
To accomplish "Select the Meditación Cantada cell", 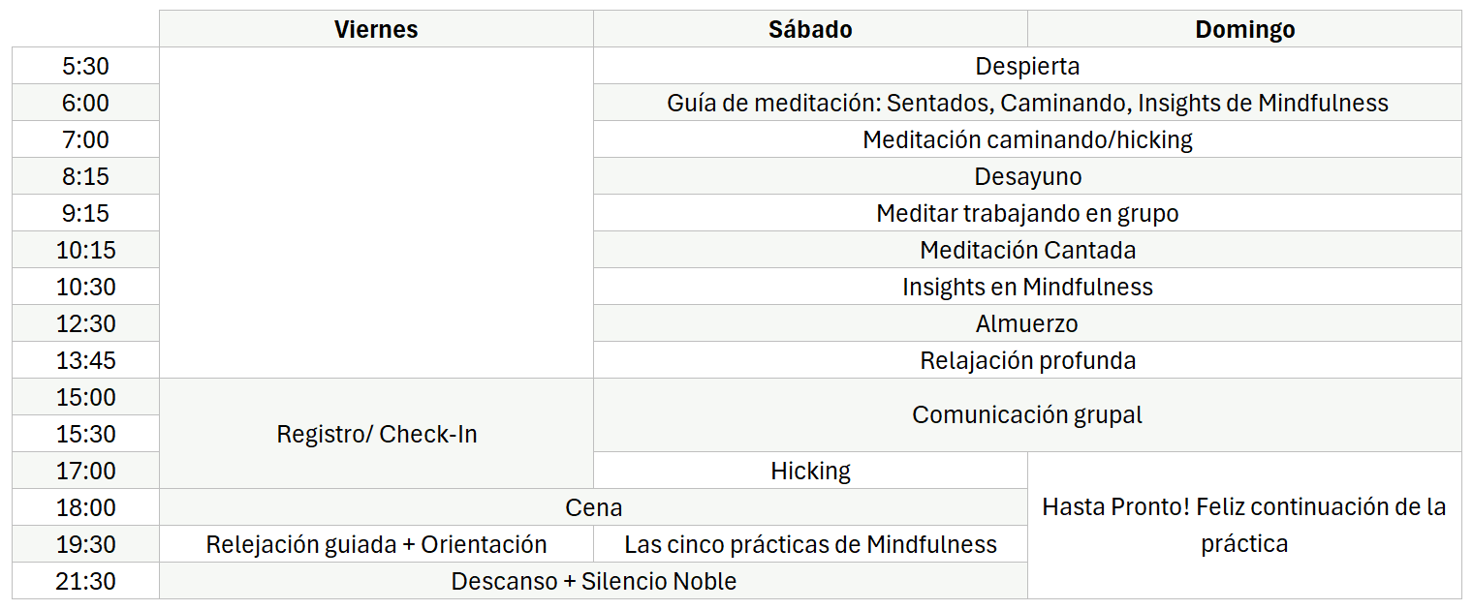I will [1027, 250].
